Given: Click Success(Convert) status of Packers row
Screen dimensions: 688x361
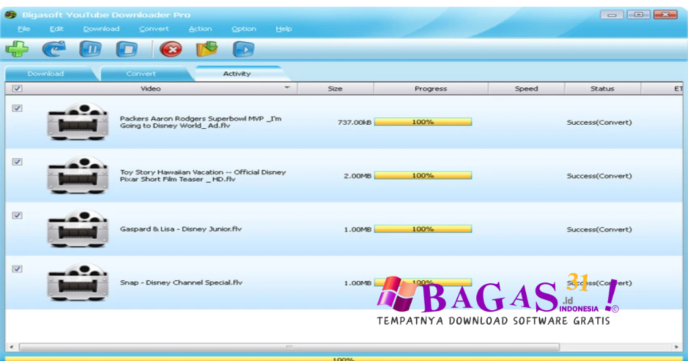Looking at the screenshot, I should click(x=599, y=122).
